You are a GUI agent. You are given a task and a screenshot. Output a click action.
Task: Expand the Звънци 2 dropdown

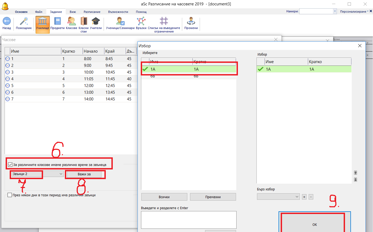tap(60, 174)
